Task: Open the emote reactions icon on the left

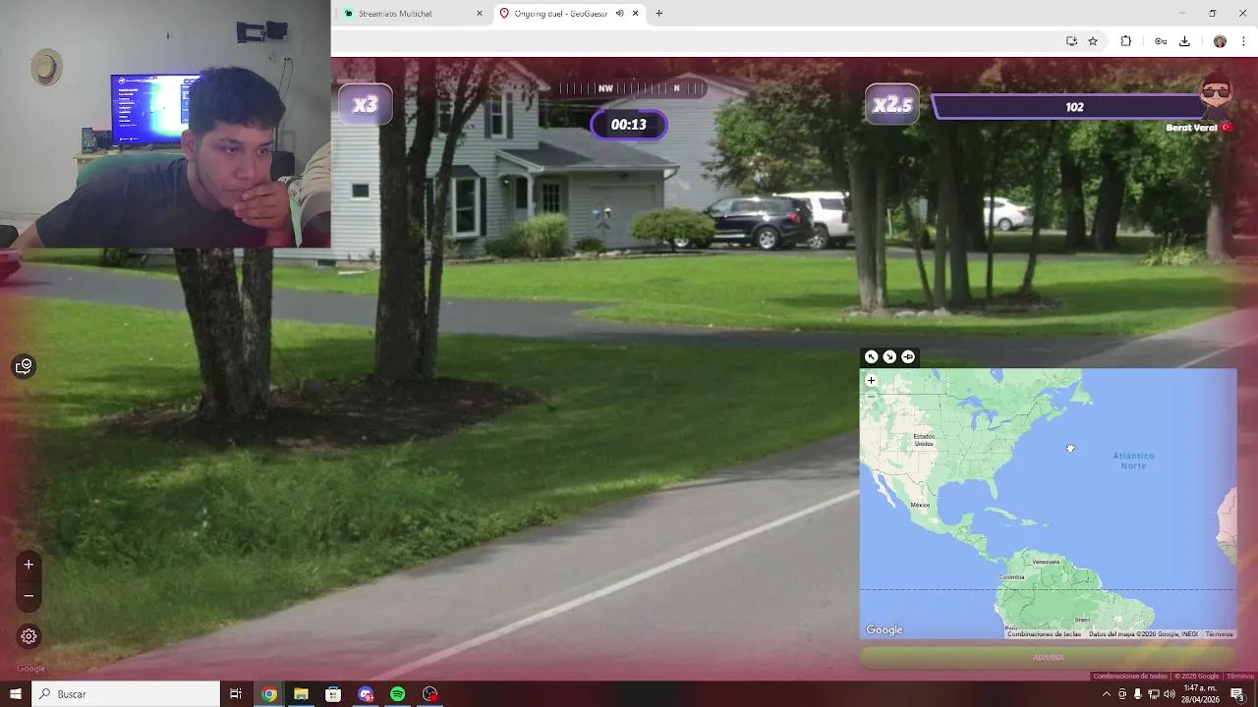Action: pyautogui.click(x=24, y=366)
